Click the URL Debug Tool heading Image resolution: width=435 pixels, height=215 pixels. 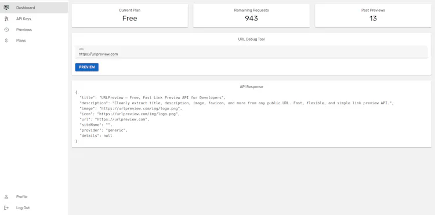[x=251, y=39]
